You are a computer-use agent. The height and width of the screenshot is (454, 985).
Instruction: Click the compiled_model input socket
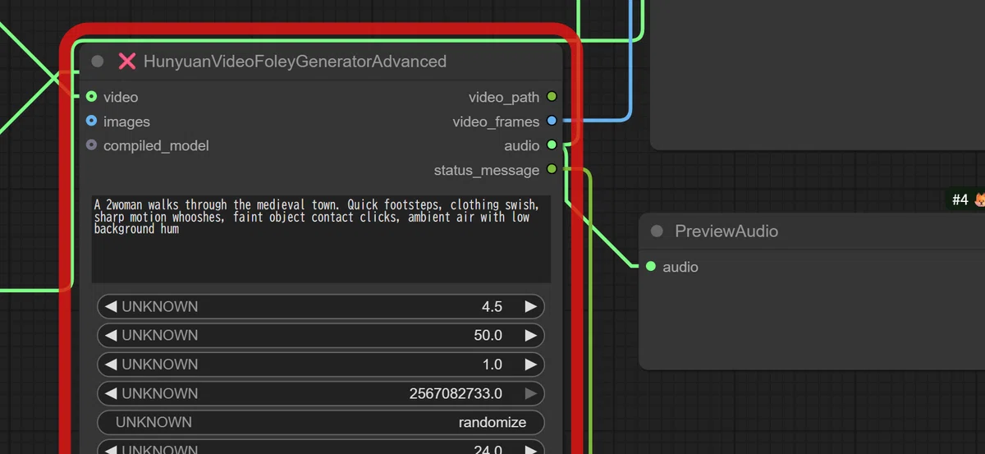coord(91,145)
